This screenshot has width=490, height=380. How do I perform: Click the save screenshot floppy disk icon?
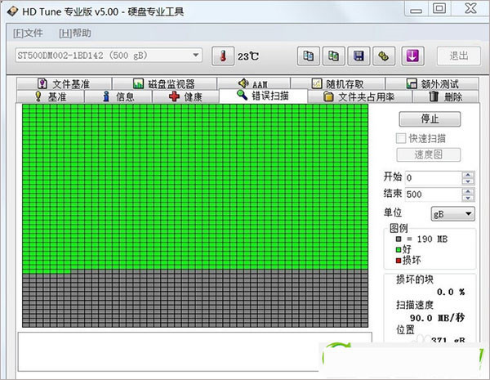coord(358,56)
